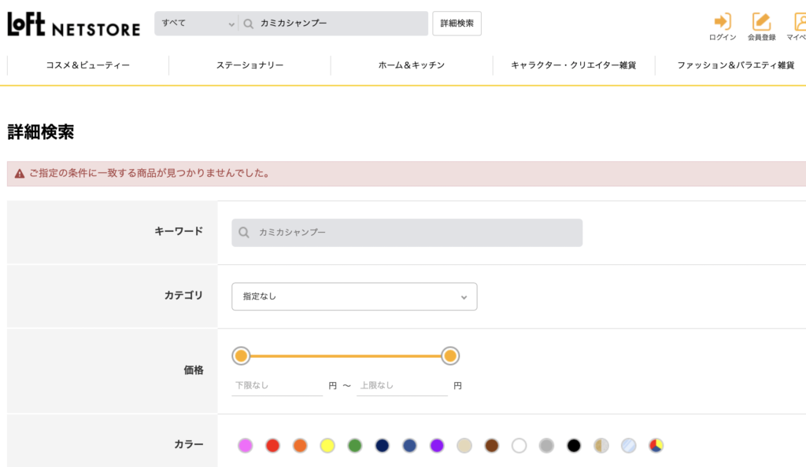Expand the カテゴリ 指定なし dropdown
This screenshot has height=467, width=806.
354,296
